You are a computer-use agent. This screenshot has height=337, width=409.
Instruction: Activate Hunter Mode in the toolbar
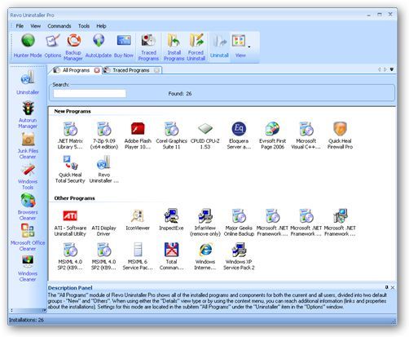click(28, 46)
